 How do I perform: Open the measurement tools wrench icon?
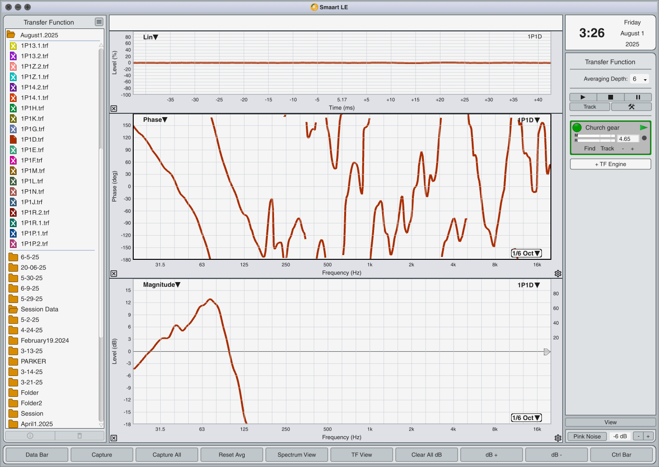[x=631, y=107]
